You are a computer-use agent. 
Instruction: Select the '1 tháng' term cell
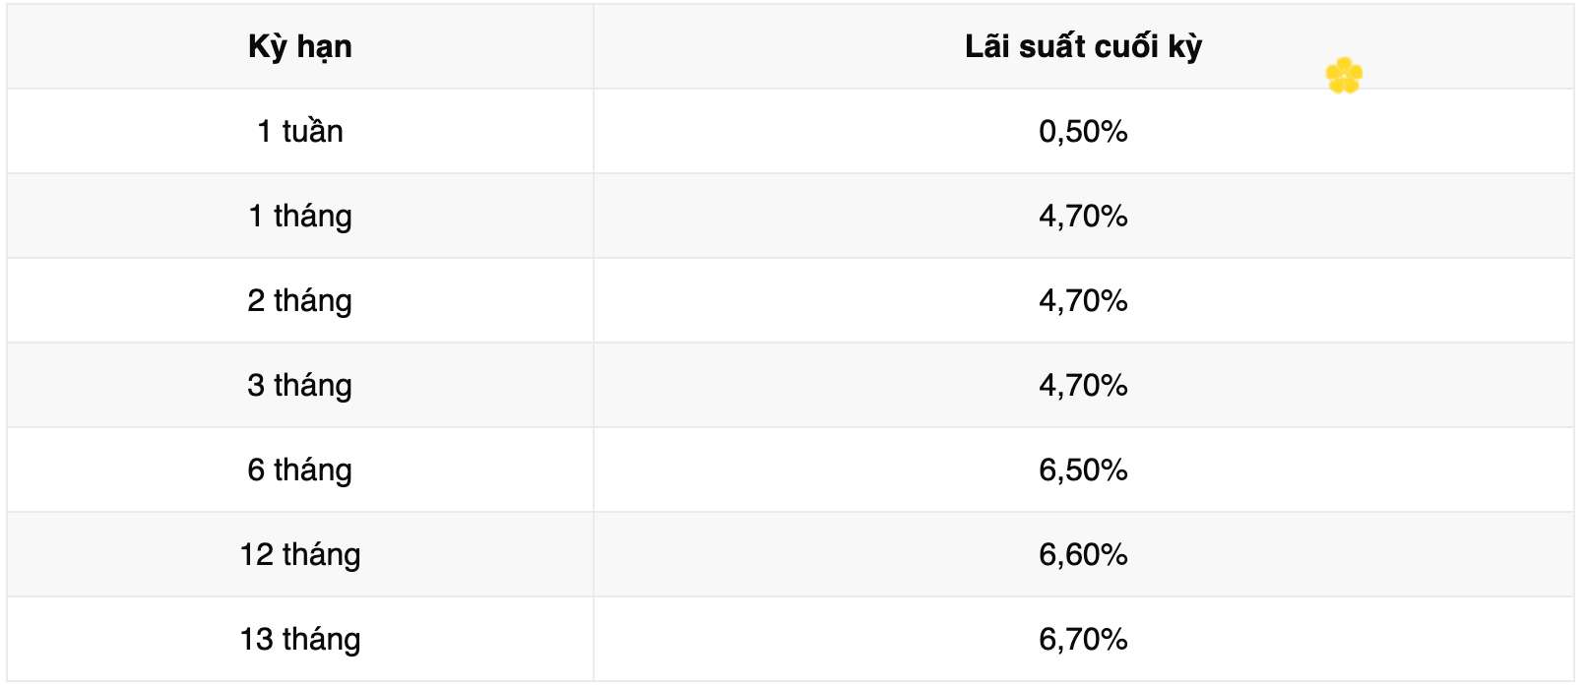pos(300,217)
